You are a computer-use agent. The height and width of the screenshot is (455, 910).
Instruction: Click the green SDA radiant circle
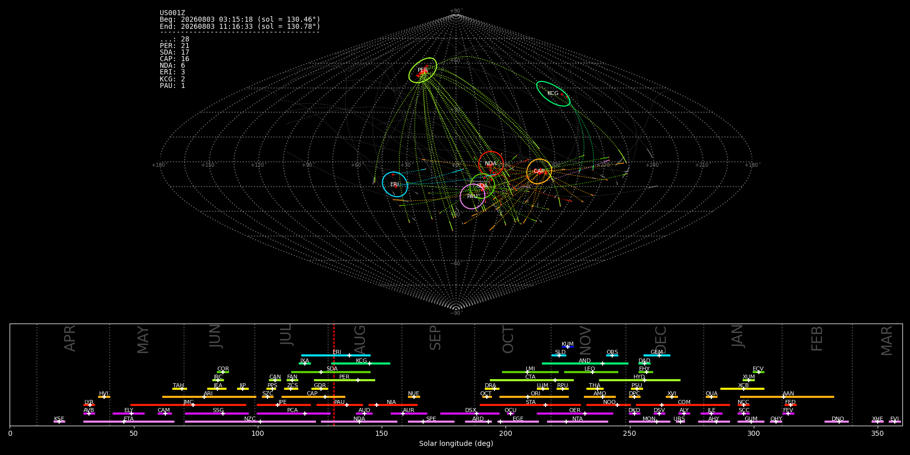482,186
